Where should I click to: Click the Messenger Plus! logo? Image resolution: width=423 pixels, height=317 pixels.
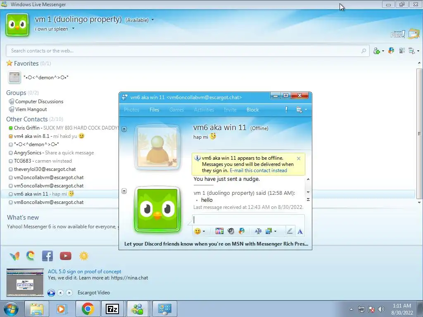[x=398, y=34]
